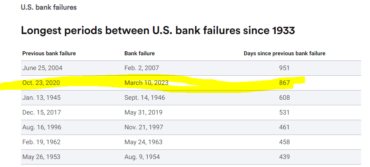Click the May 24, 1963 date
Image resolution: width=370 pixels, height=167 pixels.
(142, 142)
